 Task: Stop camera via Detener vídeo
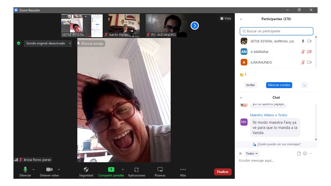(49, 172)
